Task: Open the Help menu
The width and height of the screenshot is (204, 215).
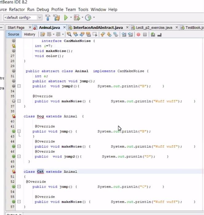Action: click(113, 10)
